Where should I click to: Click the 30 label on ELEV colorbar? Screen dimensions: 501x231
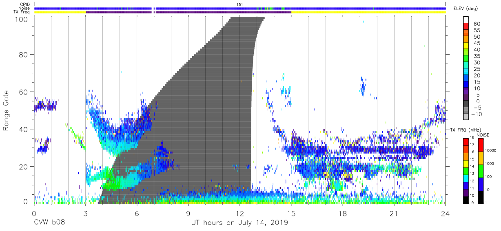point(477,62)
